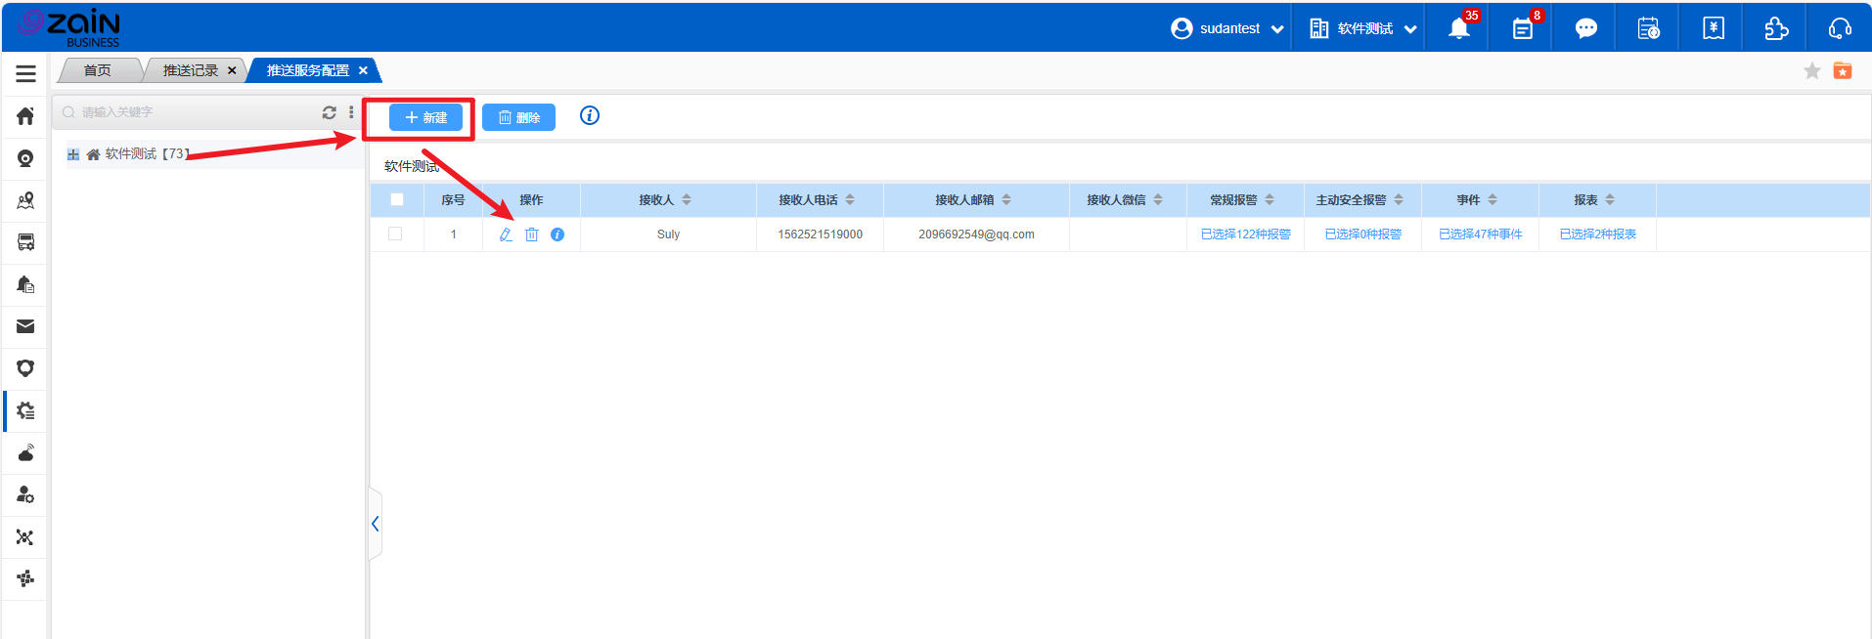Open the chat message bubble icon
This screenshot has width=1872, height=639.
pos(1585,28)
